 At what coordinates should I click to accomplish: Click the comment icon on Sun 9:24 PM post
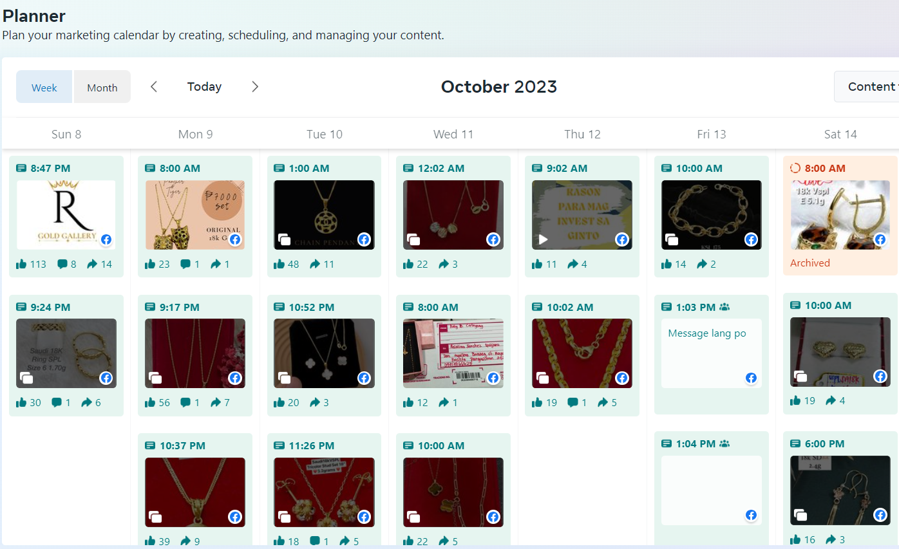point(57,403)
